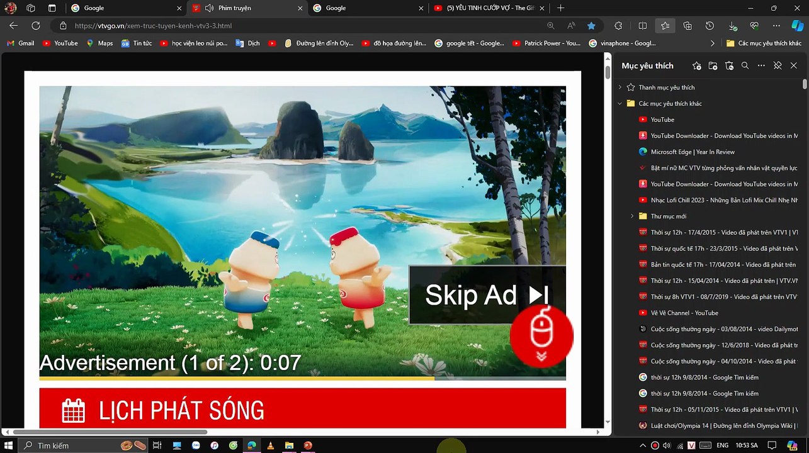Open the browser History icon
Image resolution: width=809 pixels, height=453 pixels.
point(710,26)
